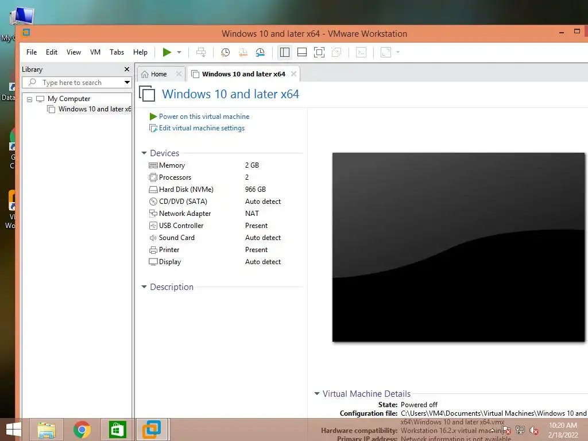The height and width of the screenshot is (441, 588).
Task: Close the Windows 10 and later x64 tab
Action: [x=293, y=74]
